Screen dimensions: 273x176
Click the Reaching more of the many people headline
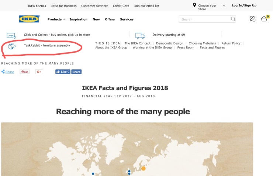pyautogui.click(x=123, y=111)
